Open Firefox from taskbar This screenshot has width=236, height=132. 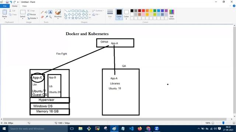click(x=140, y=129)
